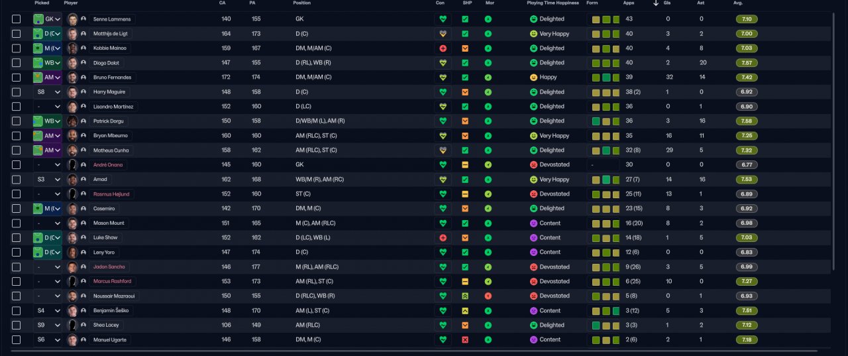Click the info icon beside Patrick Dorgu's portrait
This screenshot has width=848, height=356.
pyautogui.click(x=83, y=121)
